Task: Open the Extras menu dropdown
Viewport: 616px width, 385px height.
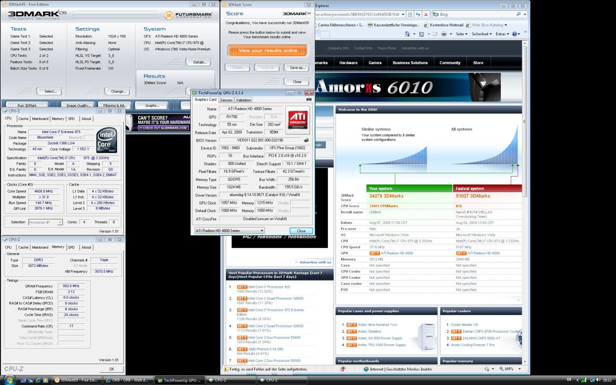Action: 502,34
